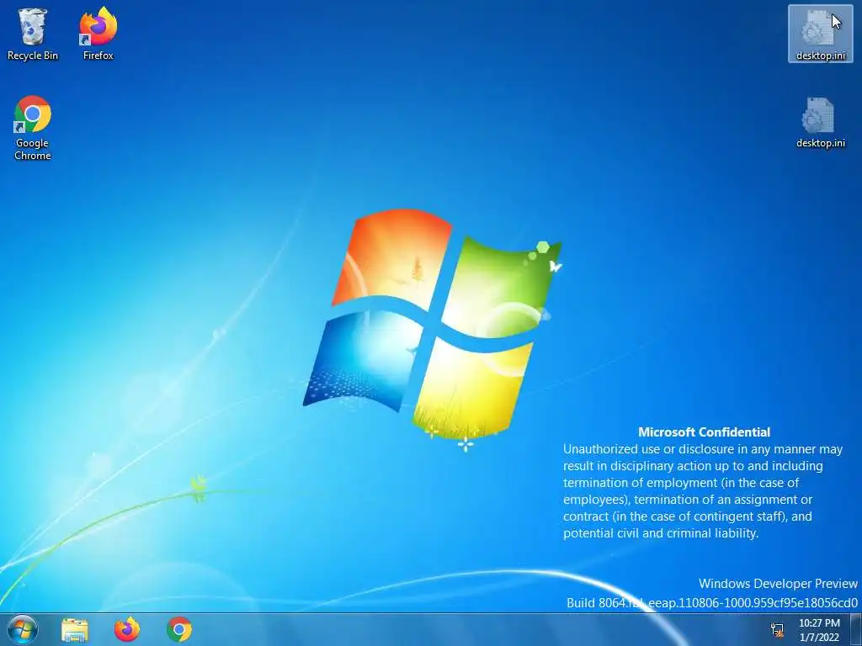Click the 'Firefox' label under the desktop icon
Image resolution: width=862 pixels, height=646 pixels.
[x=98, y=56]
